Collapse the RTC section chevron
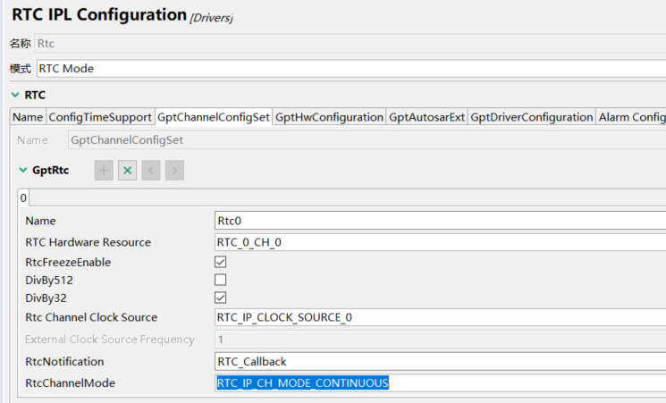This screenshot has height=403, width=666. click(15, 95)
